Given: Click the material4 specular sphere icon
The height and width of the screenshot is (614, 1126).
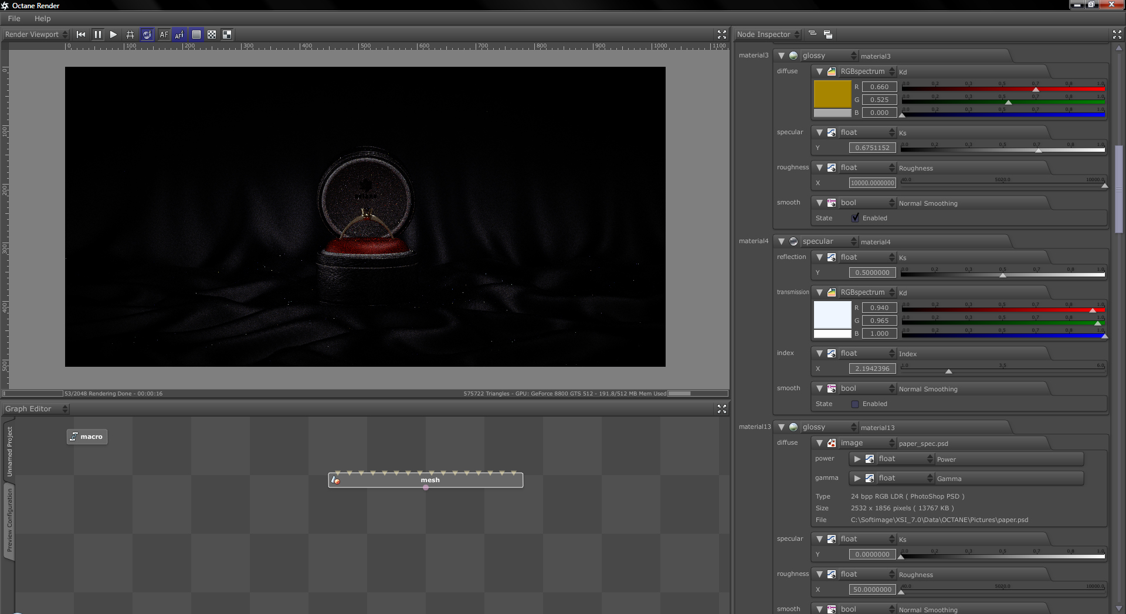Looking at the screenshot, I should 793,241.
